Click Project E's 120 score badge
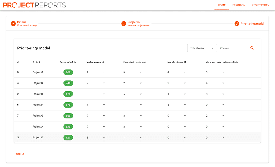The image size is (275, 167). coord(68,138)
